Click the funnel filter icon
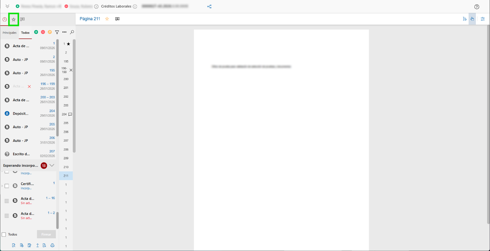The width and height of the screenshot is (490, 251). coord(57,32)
